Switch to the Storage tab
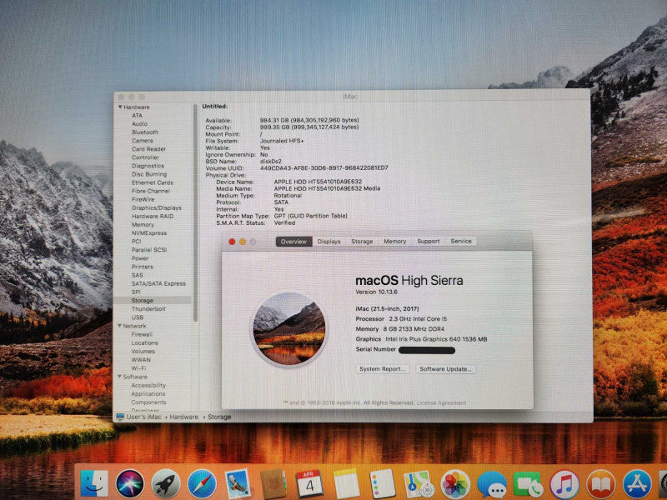The width and height of the screenshot is (667, 500). pos(362,242)
